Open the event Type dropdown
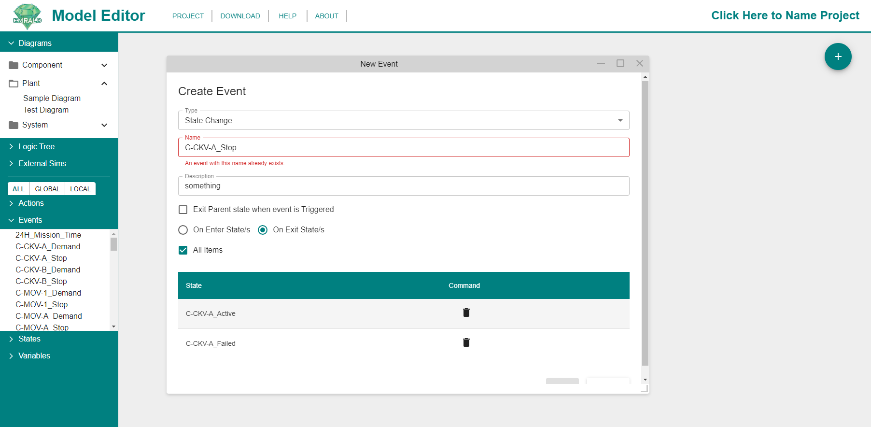Image resolution: width=871 pixels, height=427 pixels. 403,121
